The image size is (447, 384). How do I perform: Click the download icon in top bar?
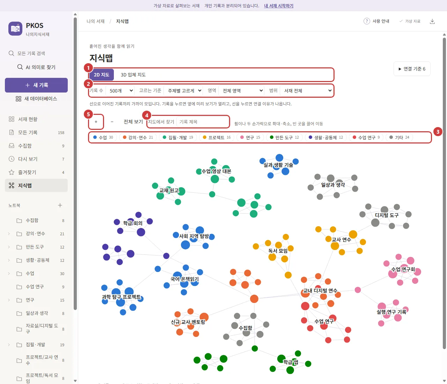pyautogui.click(x=432, y=21)
